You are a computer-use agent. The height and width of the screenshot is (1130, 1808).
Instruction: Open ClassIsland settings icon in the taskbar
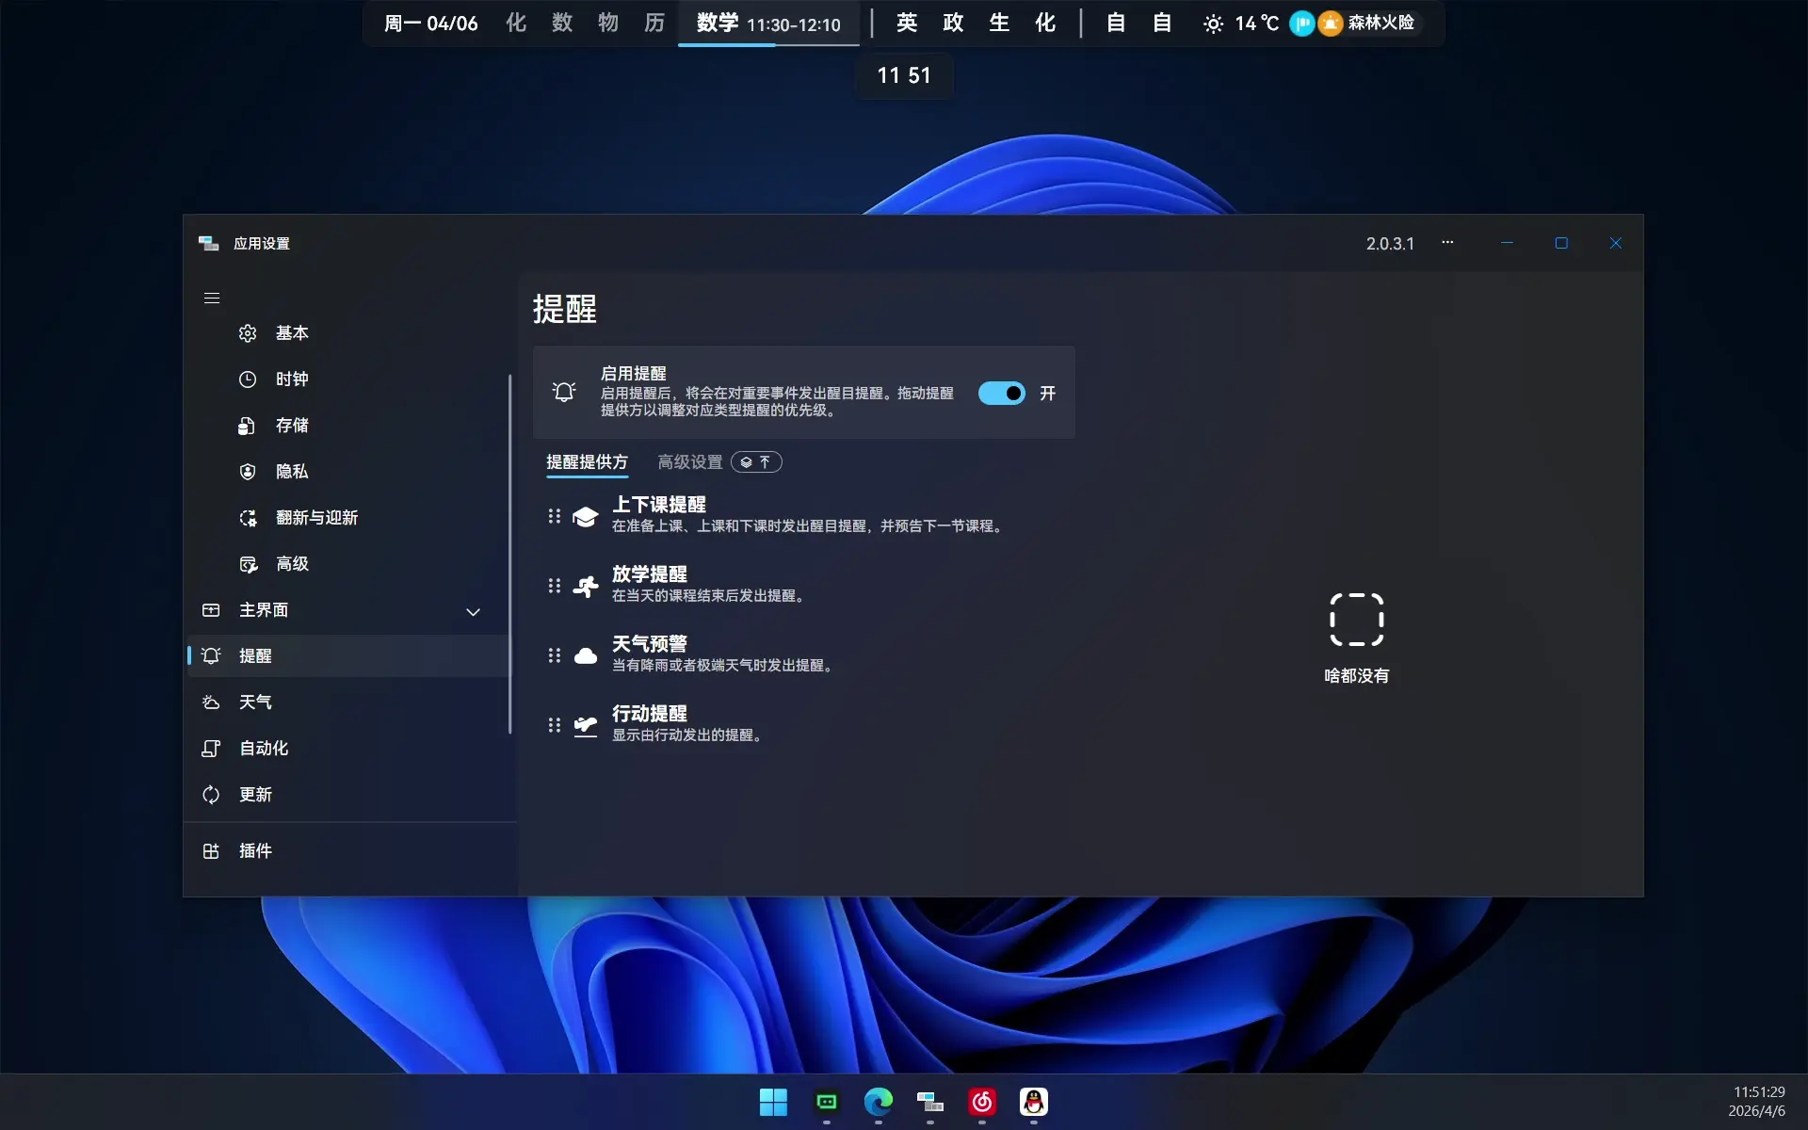[929, 1103]
